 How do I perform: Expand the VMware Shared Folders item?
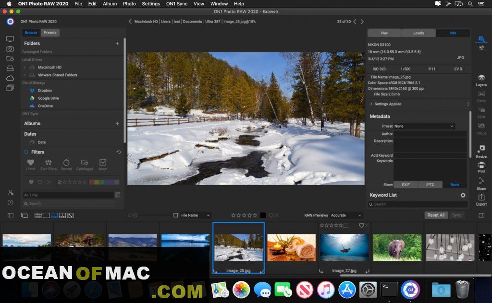(25, 75)
